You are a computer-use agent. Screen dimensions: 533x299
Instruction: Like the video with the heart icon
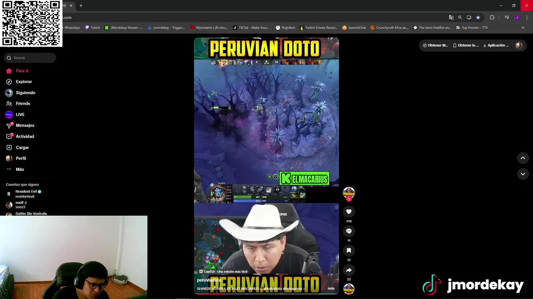coord(349,212)
